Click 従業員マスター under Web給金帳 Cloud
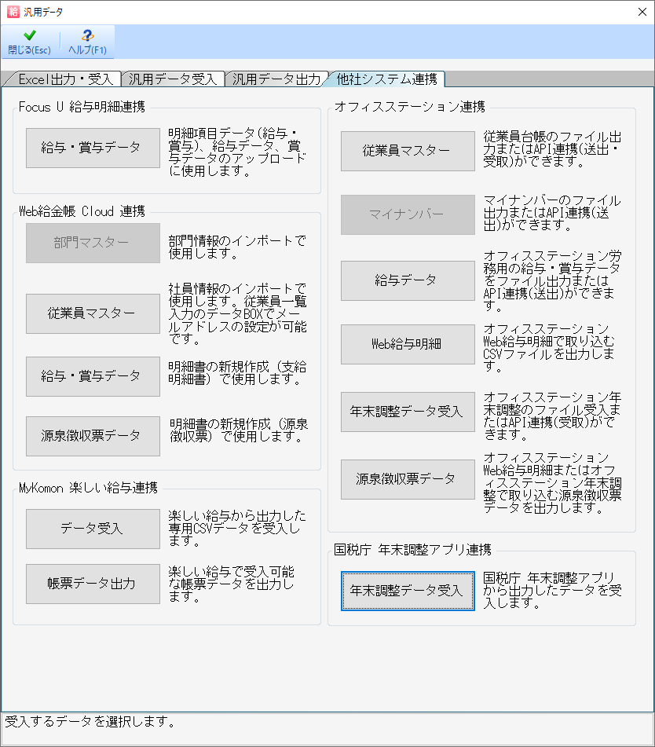655x747 pixels. click(93, 313)
